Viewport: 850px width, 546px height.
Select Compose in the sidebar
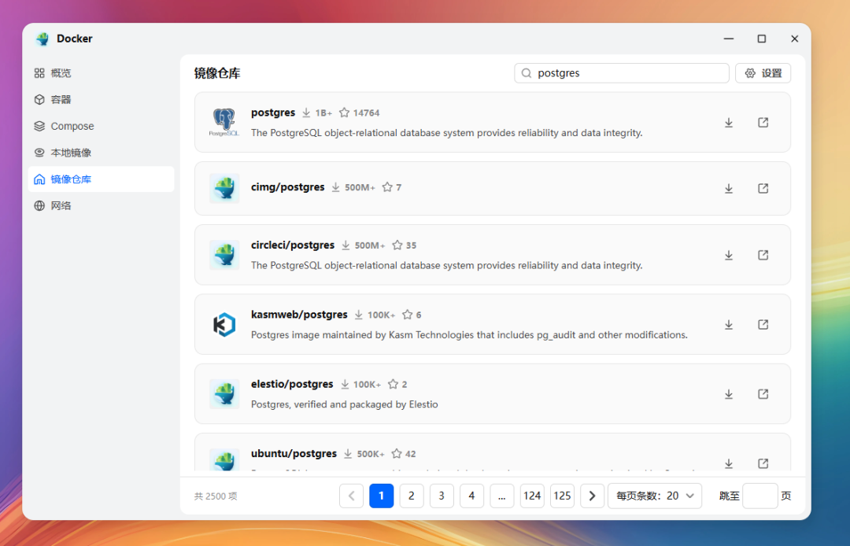[x=72, y=126]
